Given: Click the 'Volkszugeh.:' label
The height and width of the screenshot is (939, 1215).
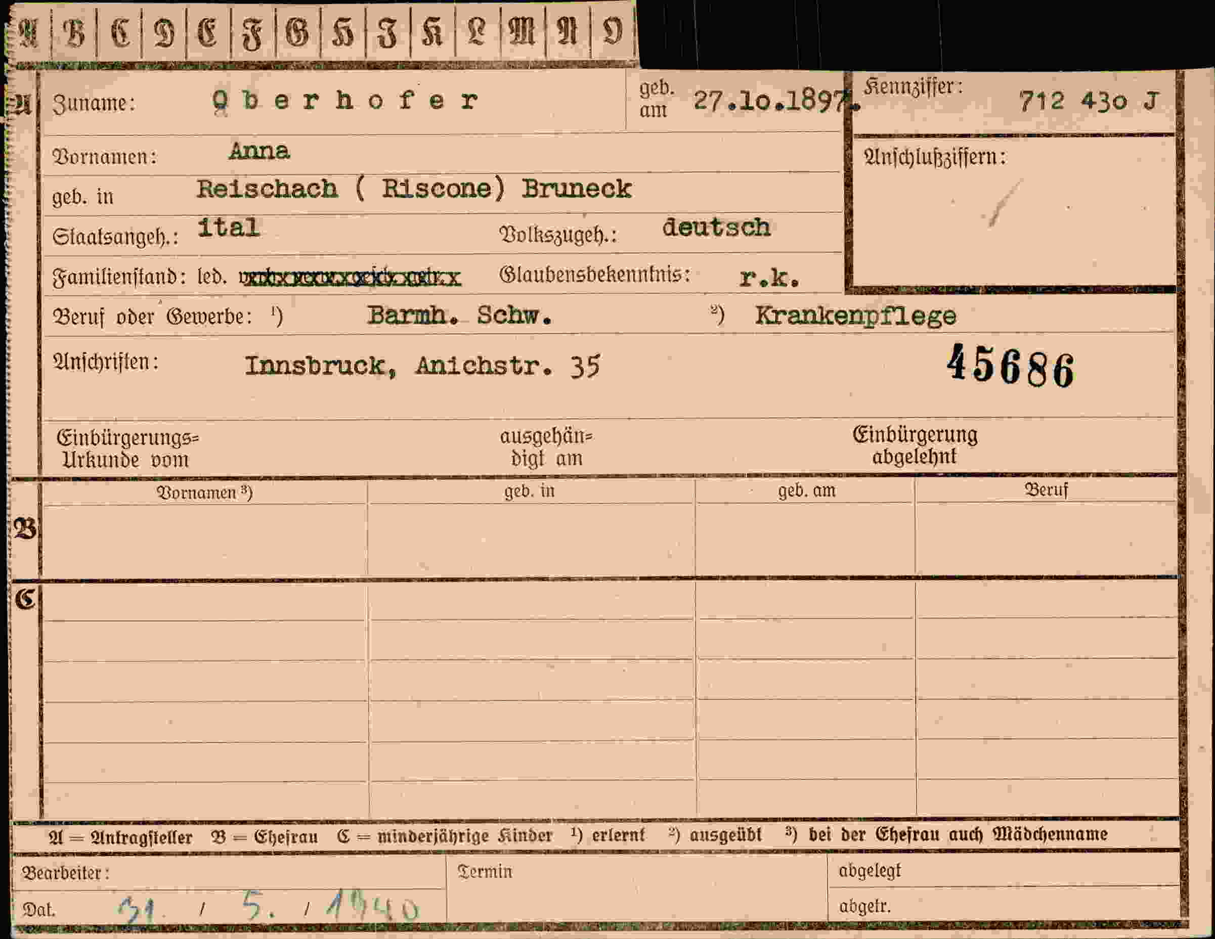Looking at the screenshot, I should coord(558,235).
